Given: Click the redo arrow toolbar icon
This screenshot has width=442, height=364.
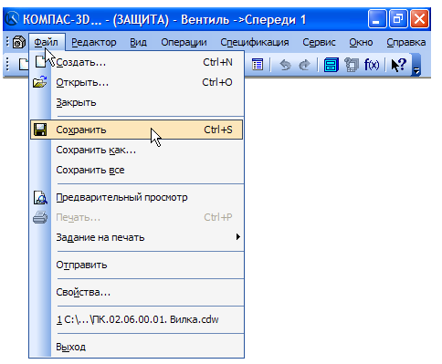Looking at the screenshot, I should pos(305,65).
